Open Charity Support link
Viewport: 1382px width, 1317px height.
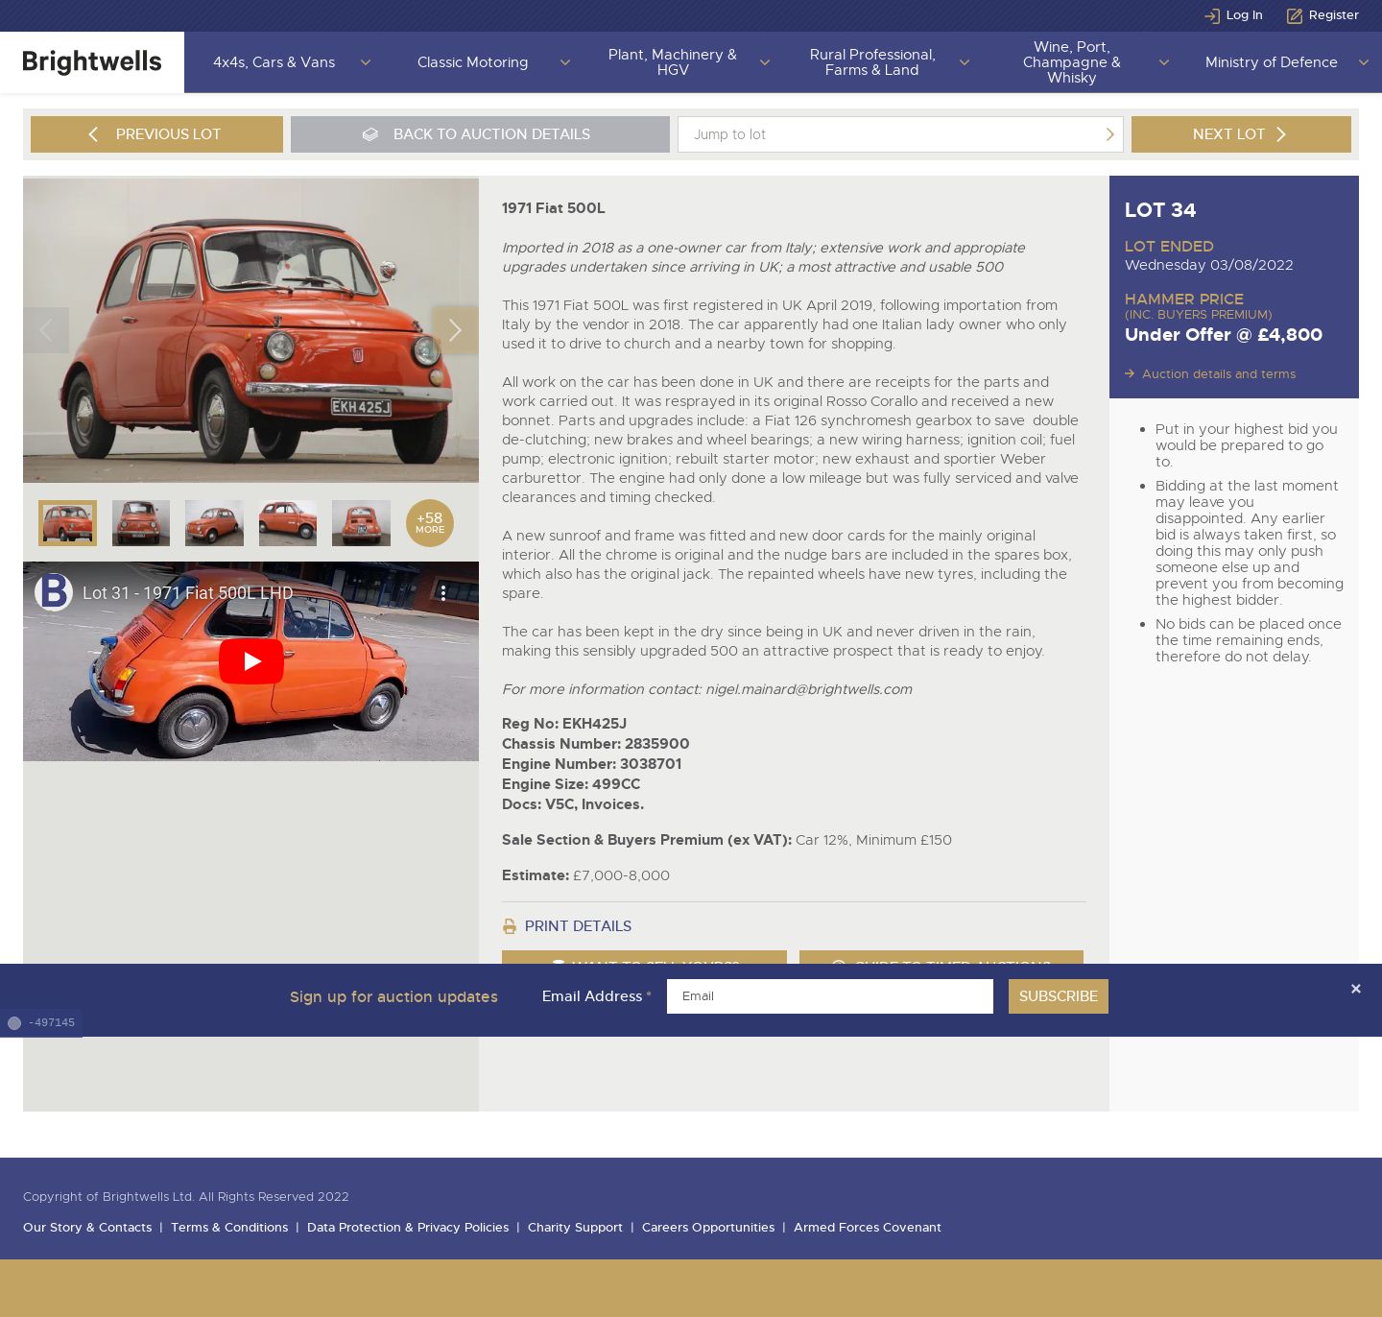575,1228
